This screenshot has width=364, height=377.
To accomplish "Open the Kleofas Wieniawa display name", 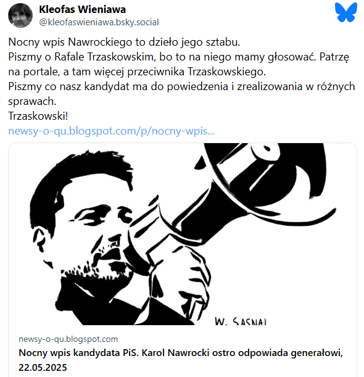I will (x=82, y=9).
